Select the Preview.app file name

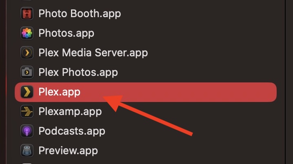pyautogui.click(x=68, y=151)
